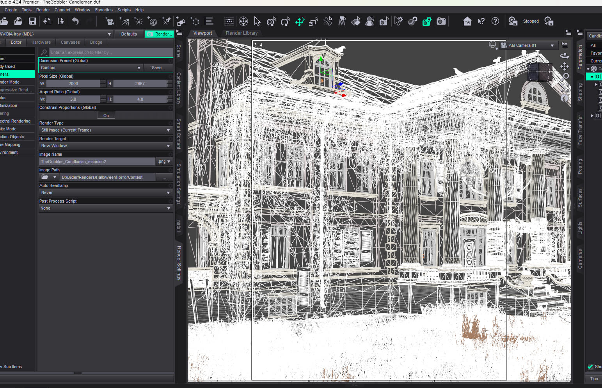The width and height of the screenshot is (602, 388).
Task: Open the Render Target New Window dropdown
Action: 106,146
